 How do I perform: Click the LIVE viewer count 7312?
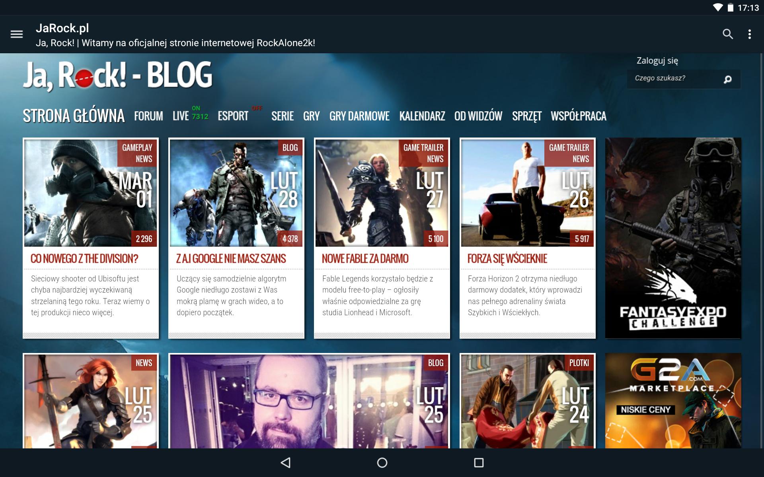click(x=200, y=116)
